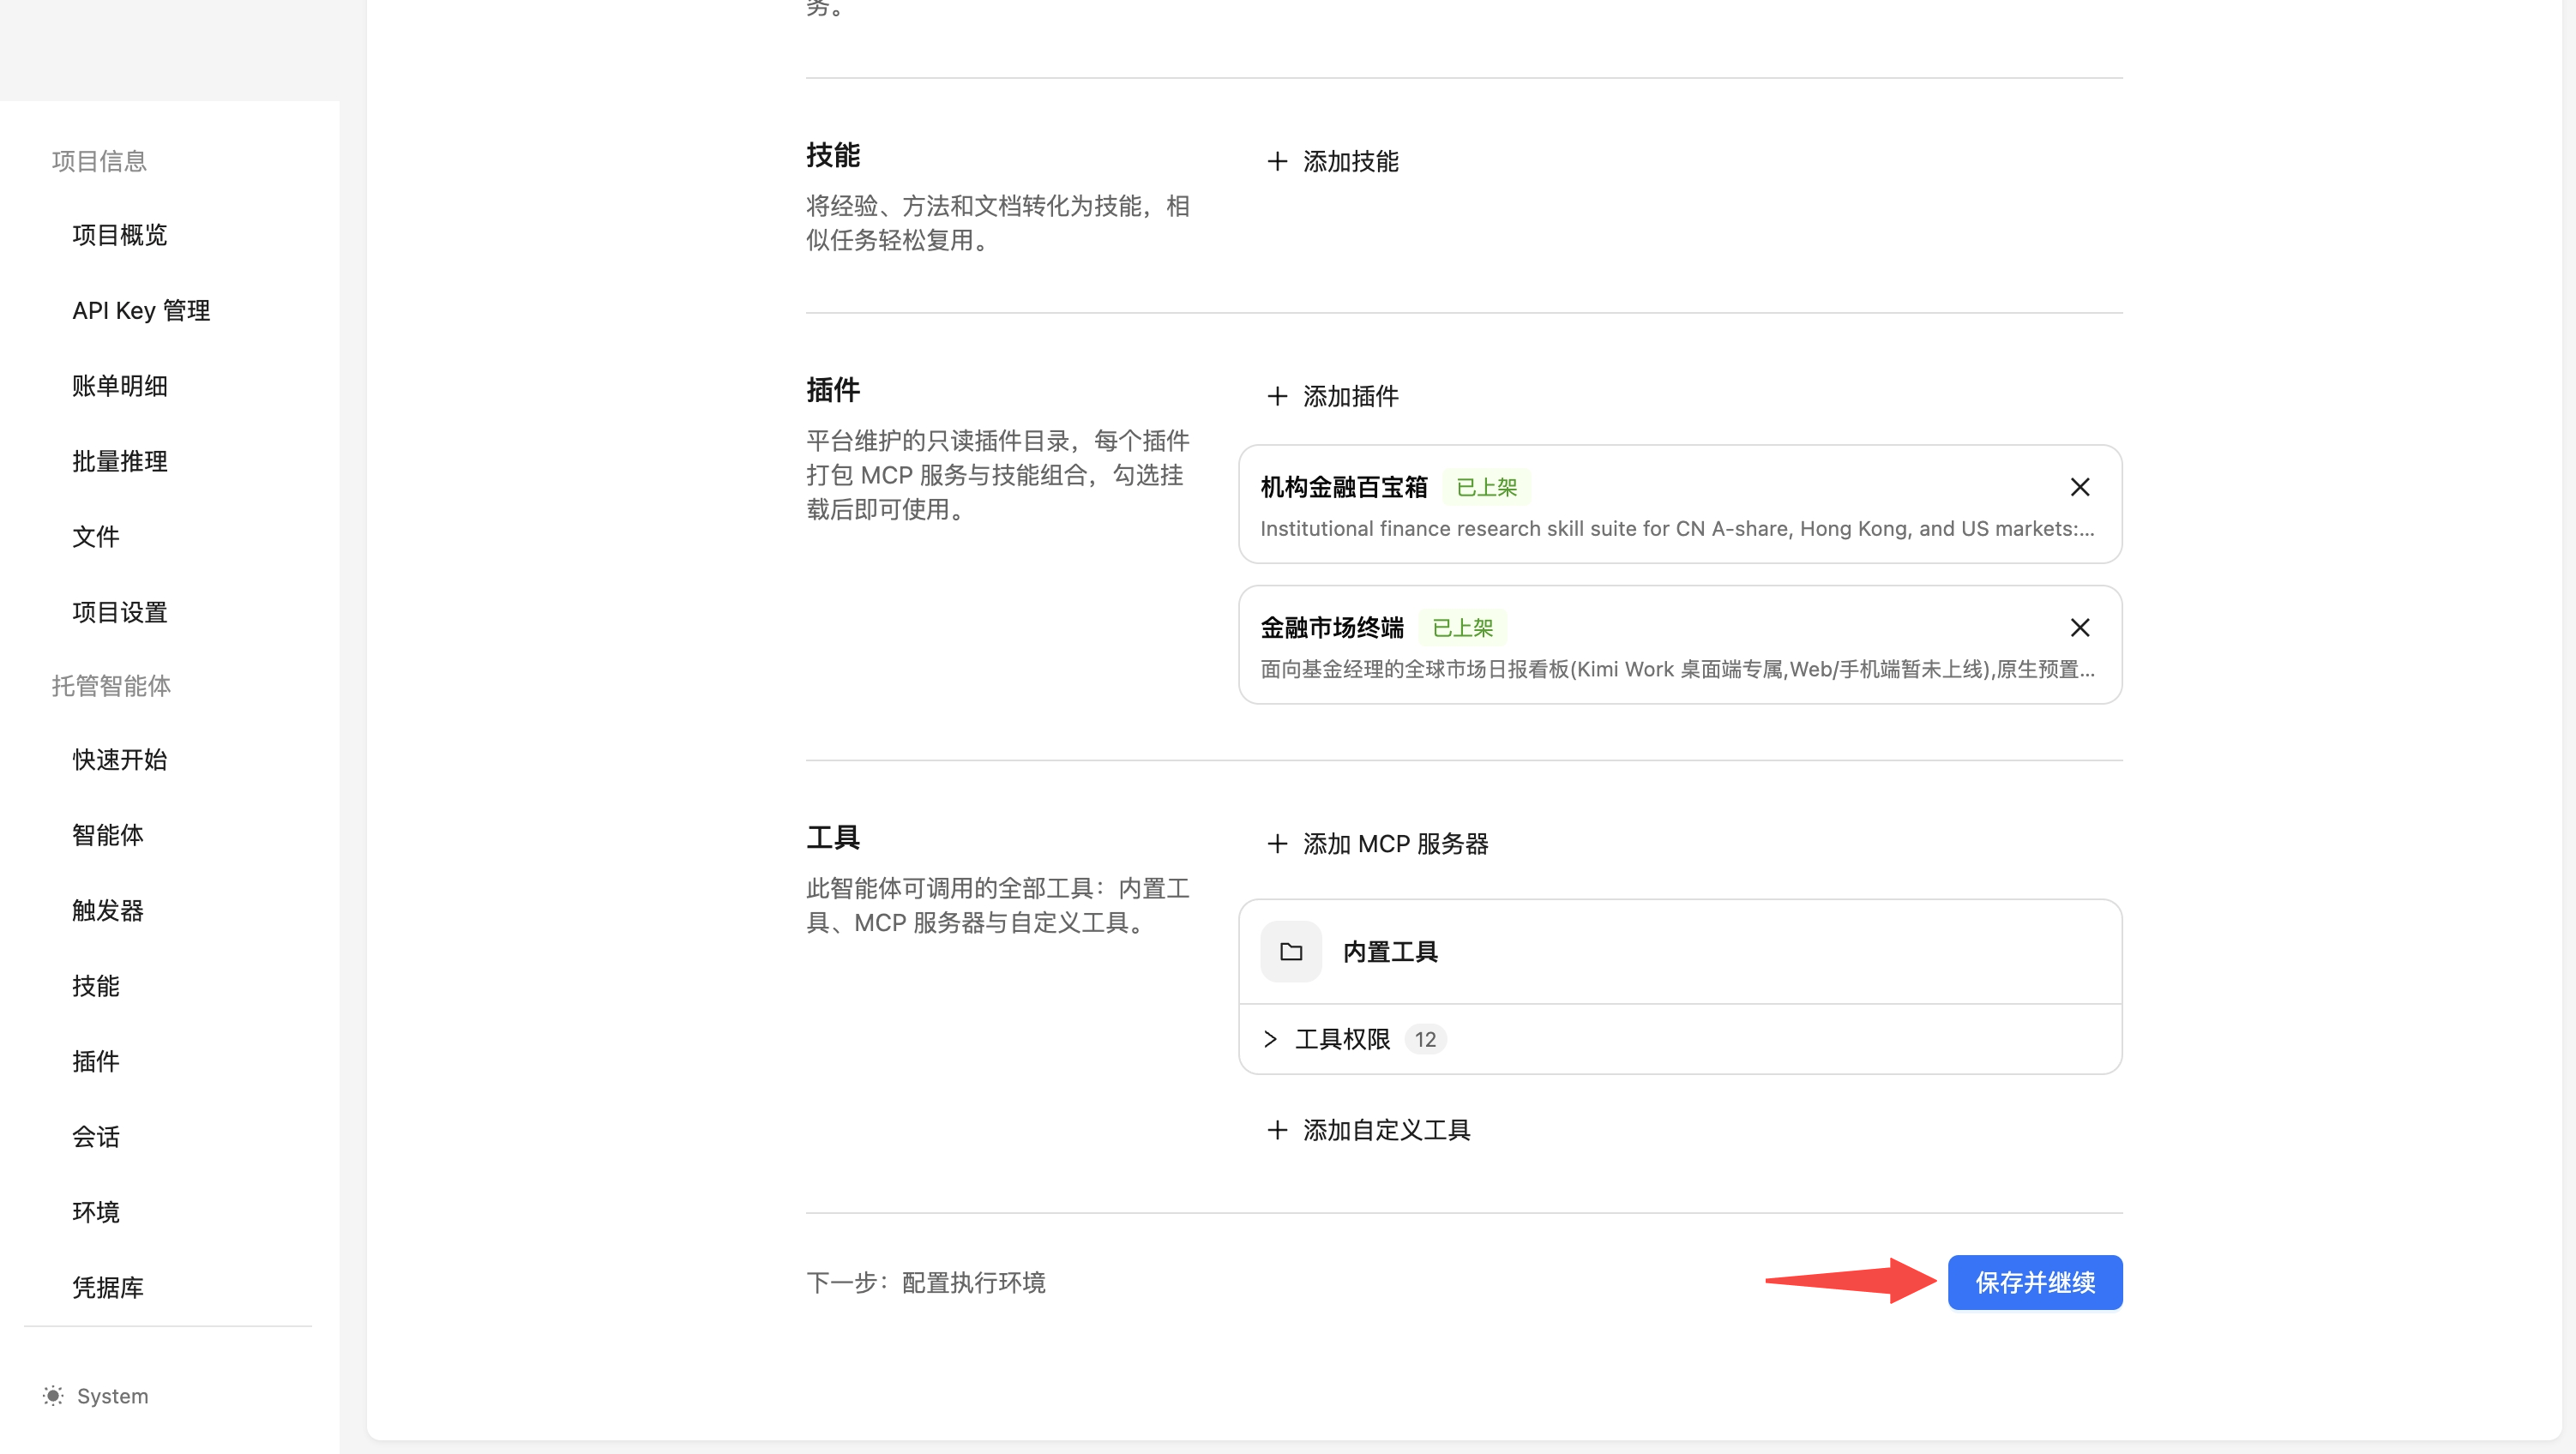Image resolution: width=2576 pixels, height=1454 pixels.
Task: Open 会话 in the sidebar
Action: point(96,1136)
